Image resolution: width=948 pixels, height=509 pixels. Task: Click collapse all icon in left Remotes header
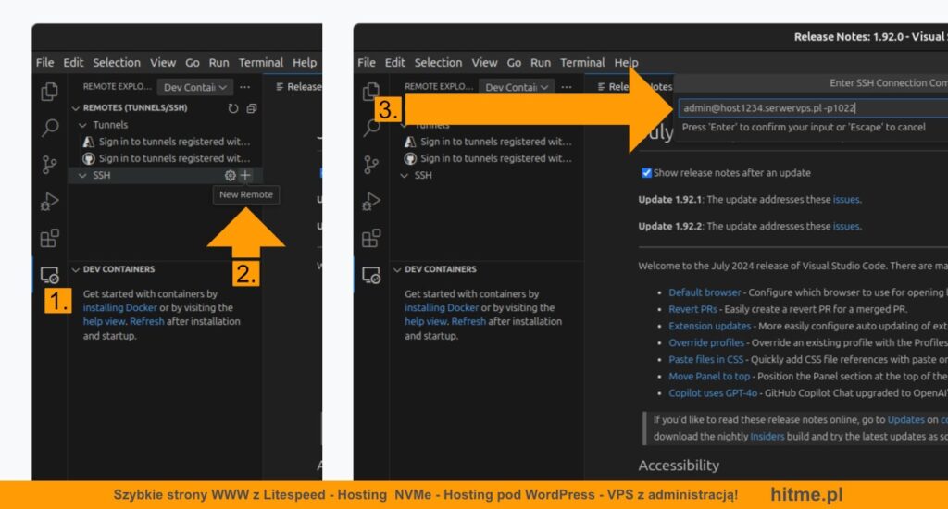(252, 108)
